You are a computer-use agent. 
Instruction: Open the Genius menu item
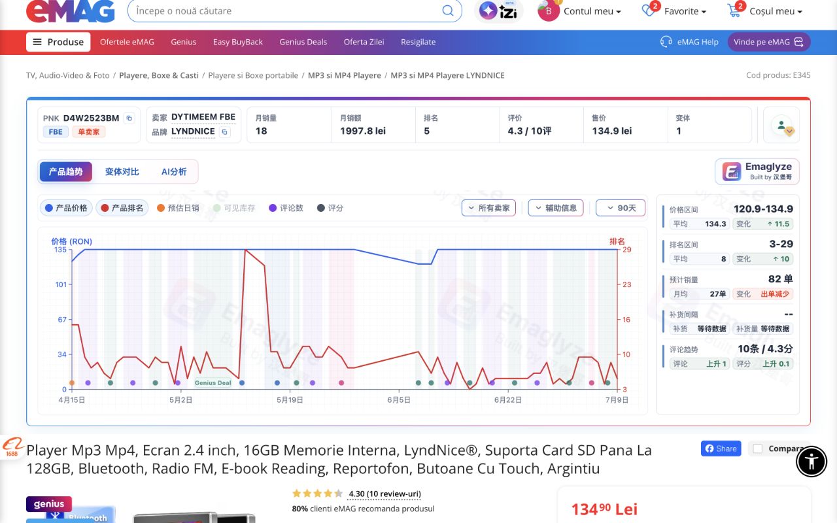(184, 42)
